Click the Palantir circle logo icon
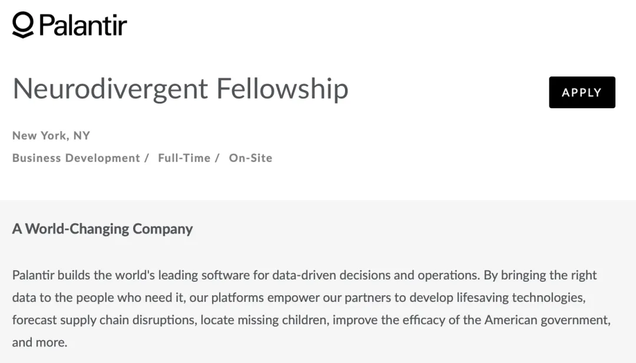 tap(23, 25)
